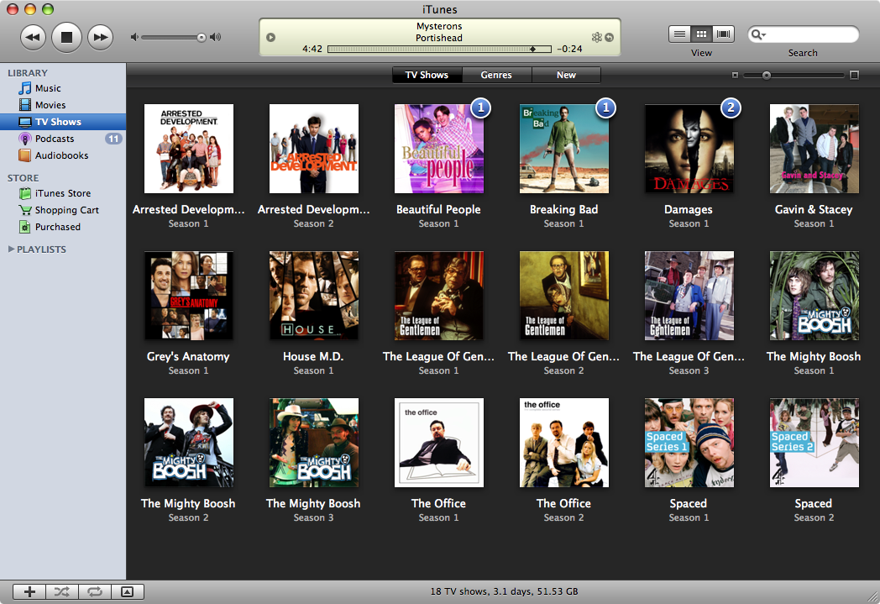The height and width of the screenshot is (604, 880).
Task: Open Breaking Bad artwork
Action: [564, 149]
